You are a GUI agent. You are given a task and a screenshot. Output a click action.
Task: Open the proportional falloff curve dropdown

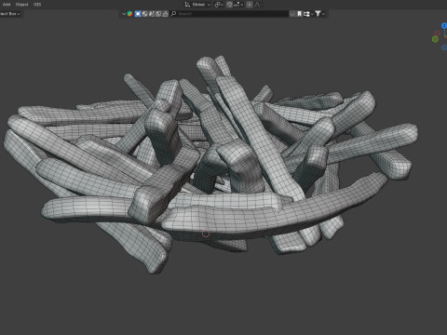(x=258, y=5)
